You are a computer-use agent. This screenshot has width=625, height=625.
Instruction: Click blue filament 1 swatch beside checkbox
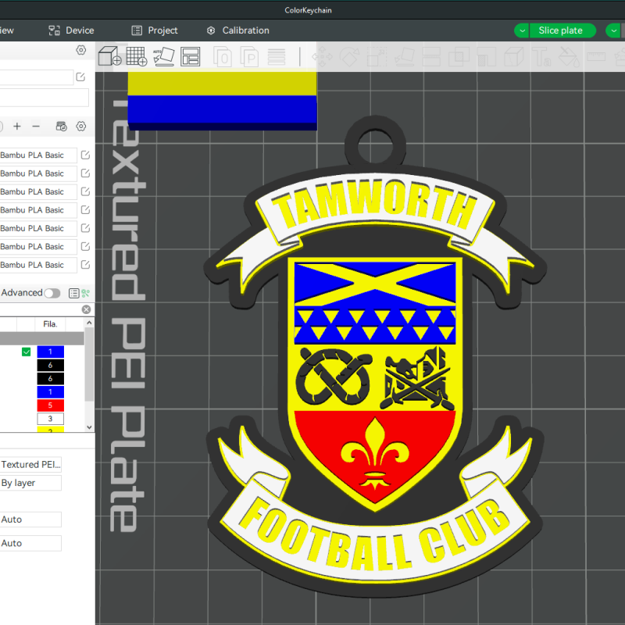coord(50,352)
